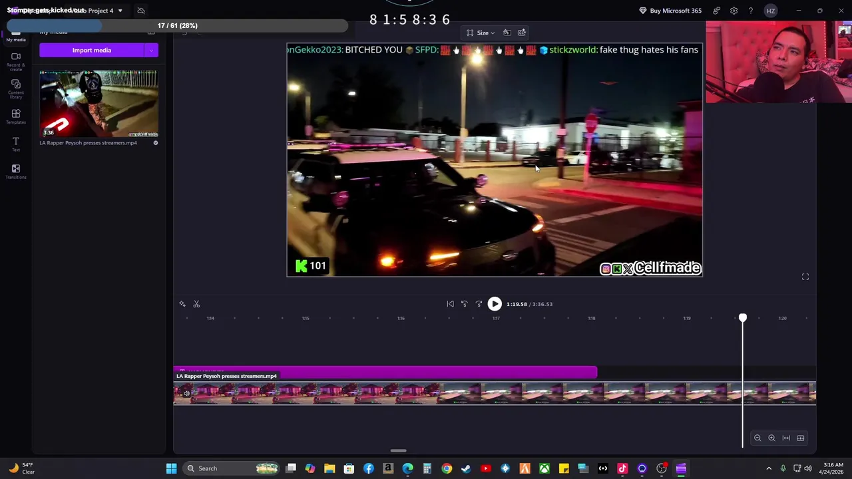Expand the Import media dropdown arrow
The width and height of the screenshot is (852, 479).
point(151,51)
